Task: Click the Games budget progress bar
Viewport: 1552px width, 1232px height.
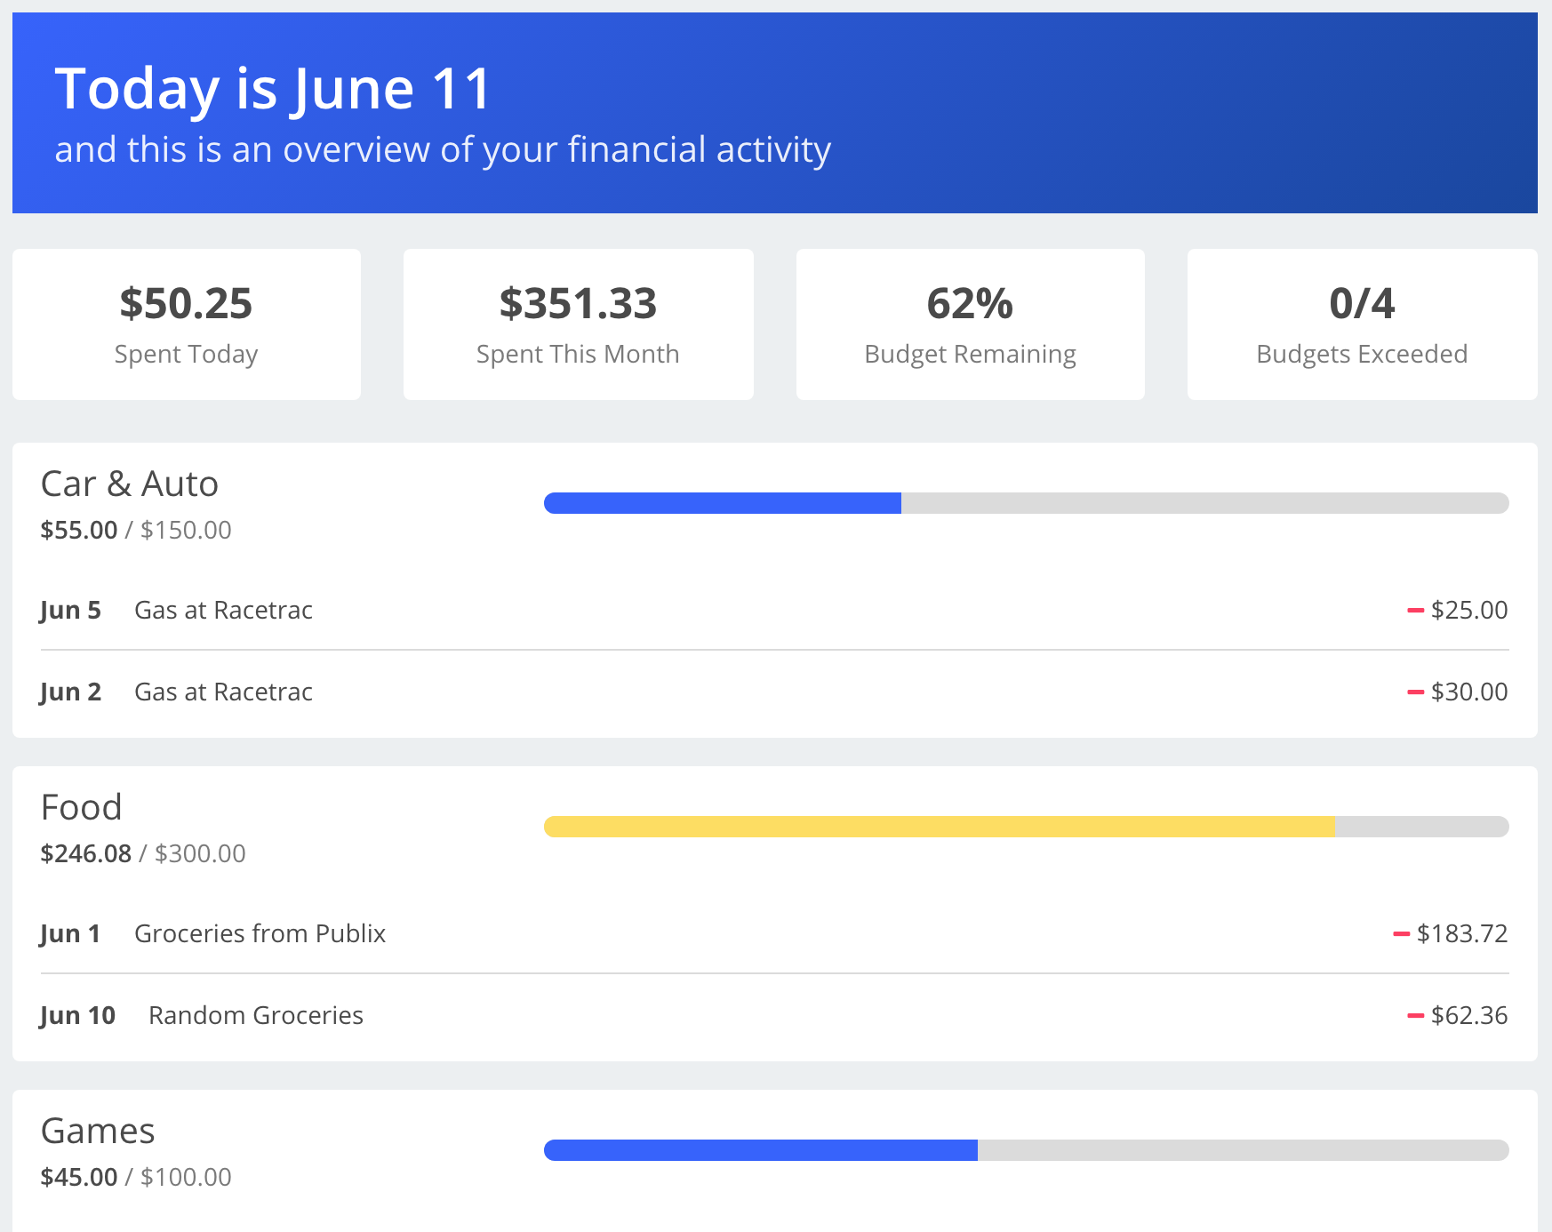Action: click(1026, 1150)
